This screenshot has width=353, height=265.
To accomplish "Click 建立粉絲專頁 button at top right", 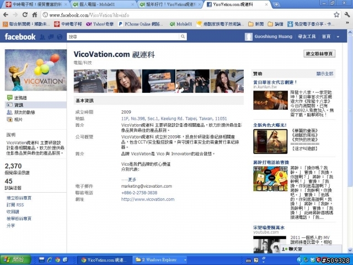I will pyautogui.click(x=319, y=54).
